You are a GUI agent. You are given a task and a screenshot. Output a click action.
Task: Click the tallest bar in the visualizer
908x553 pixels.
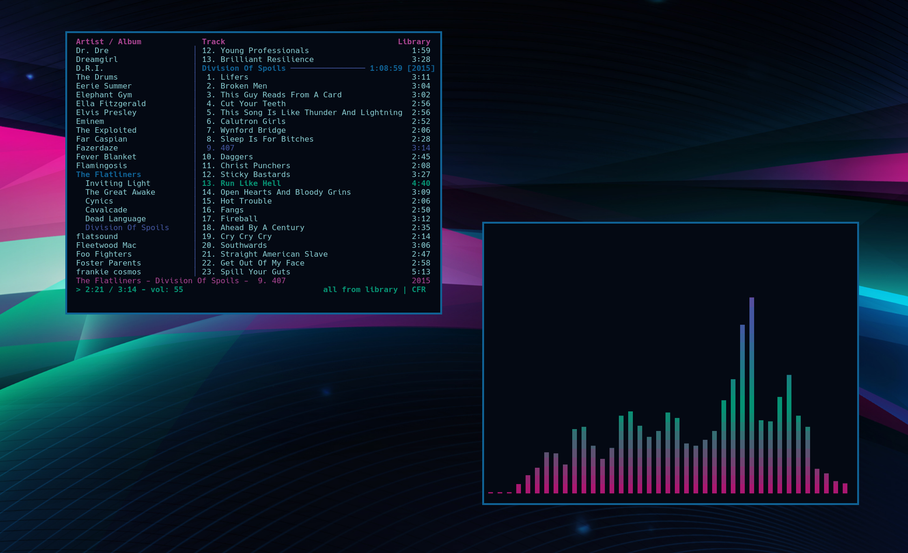pos(751,395)
